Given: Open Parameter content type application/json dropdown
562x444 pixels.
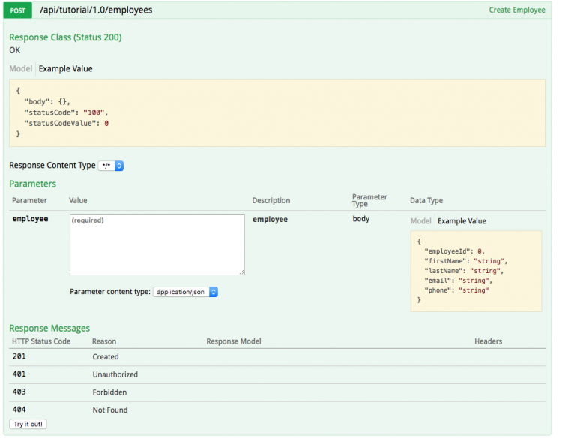Looking at the screenshot, I should click(185, 292).
